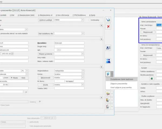Collapse the address section arrow
Viewport: 162px width, 129px height.
coord(101,67)
